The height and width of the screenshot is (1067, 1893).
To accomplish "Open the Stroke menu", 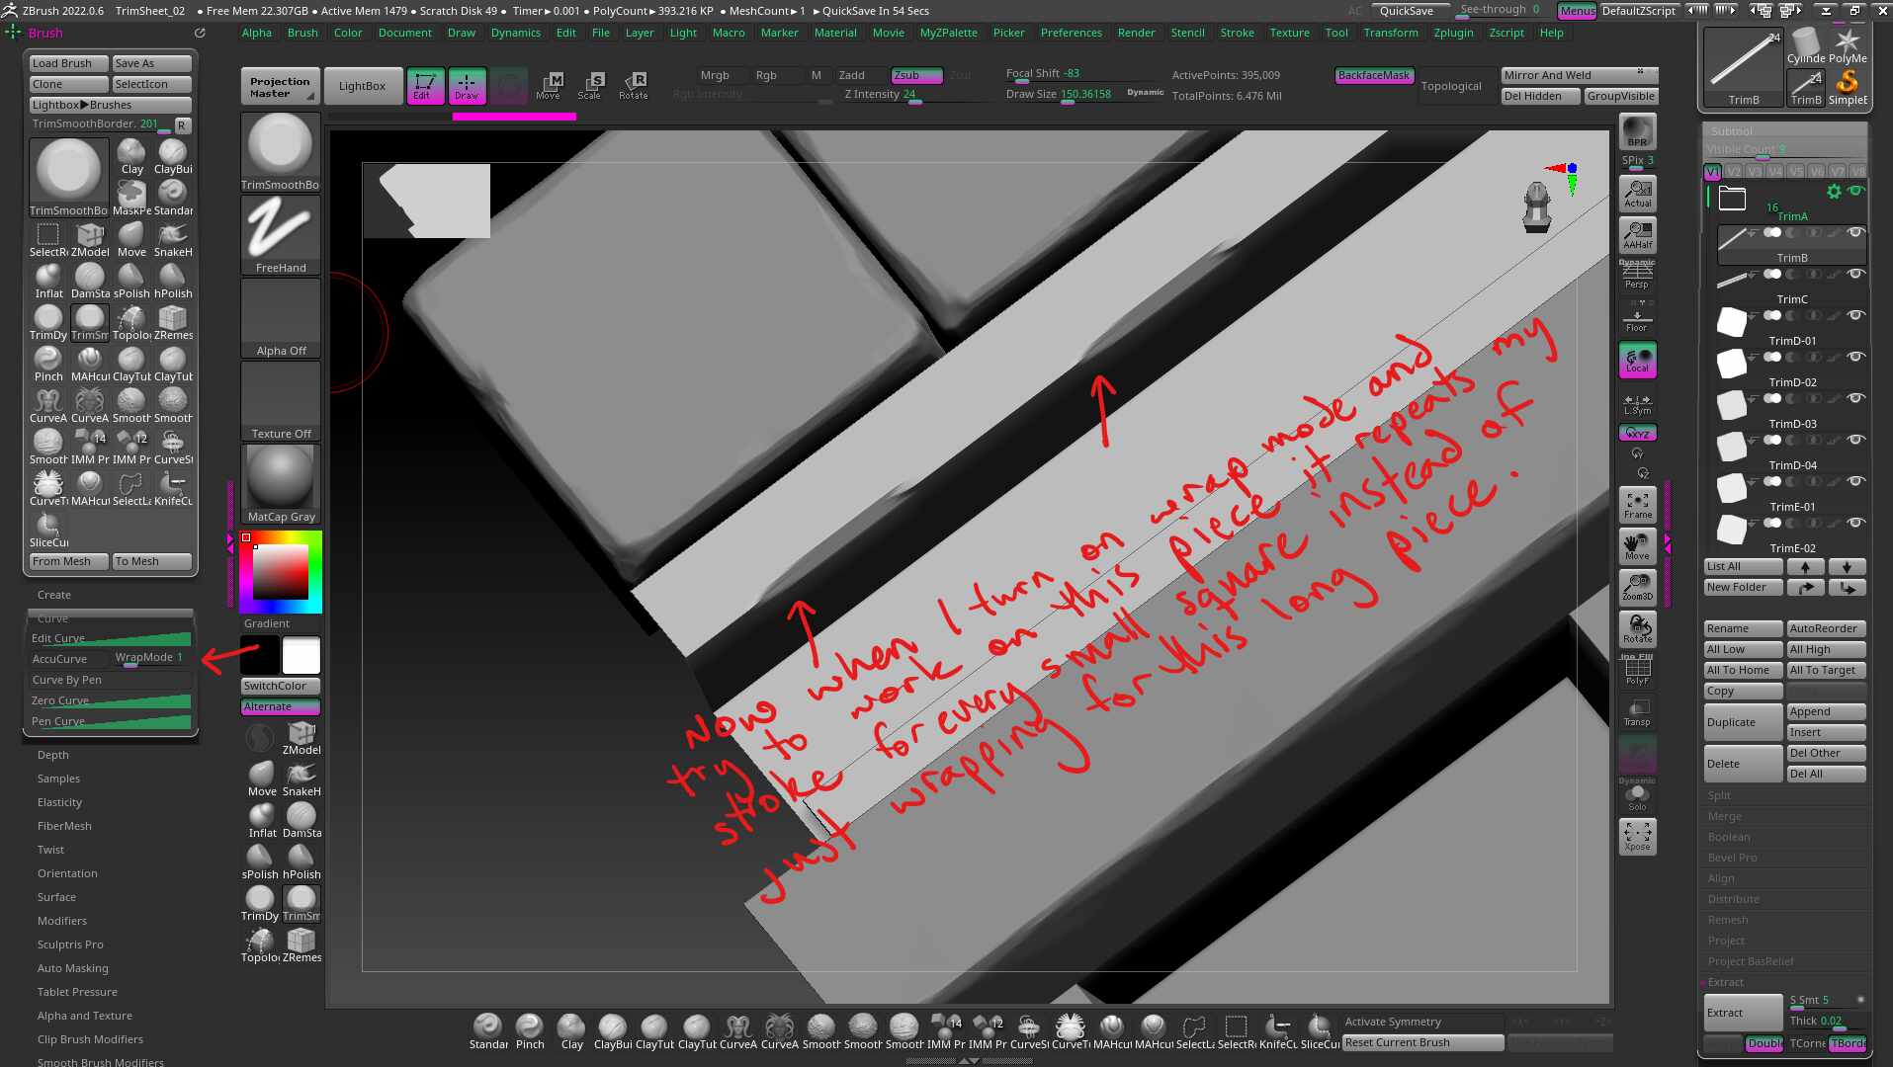I will point(1237,33).
